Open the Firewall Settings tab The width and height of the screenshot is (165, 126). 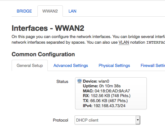(x=153, y=66)
